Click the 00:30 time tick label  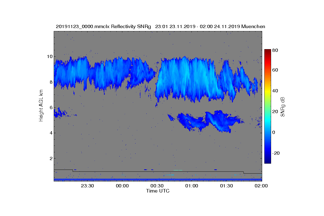coord(157,186)
